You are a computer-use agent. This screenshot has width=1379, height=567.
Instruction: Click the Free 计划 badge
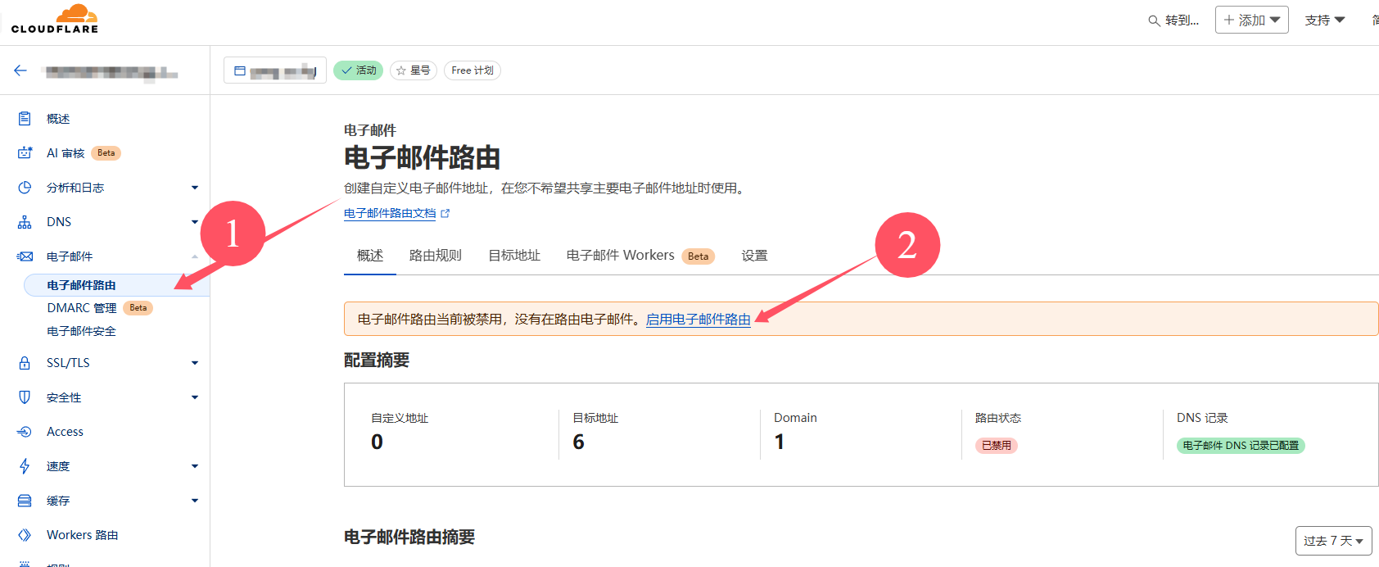[472, 70]
